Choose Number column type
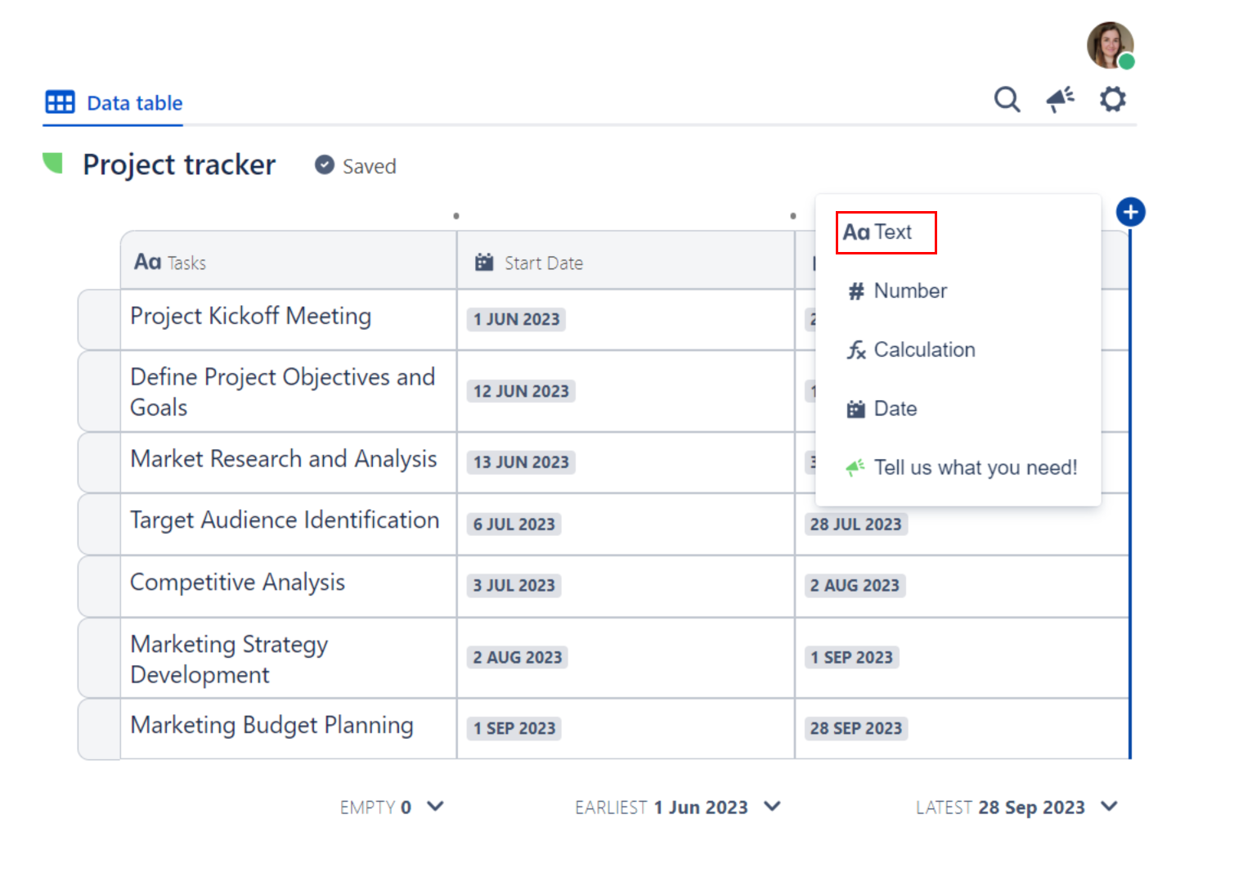The width and height of the screenshot is (1243, 873). pos(909,291)
